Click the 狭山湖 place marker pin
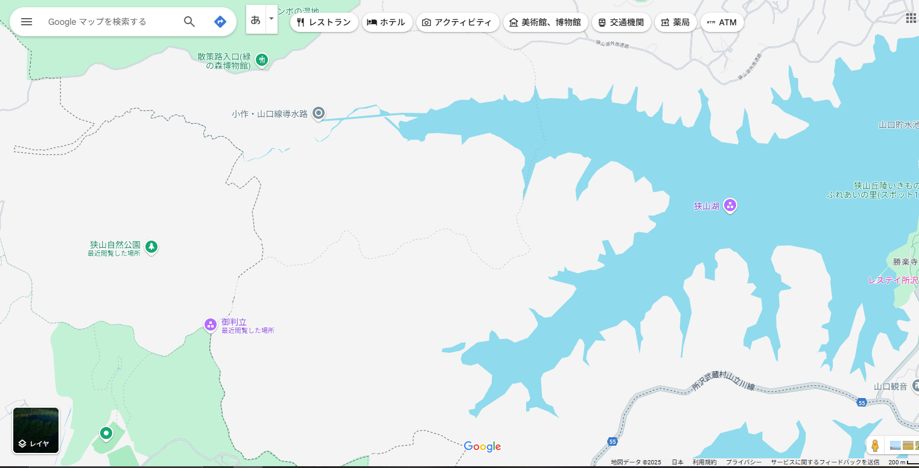The width and height of the screenshot is (919, 468). coord(730,205)
